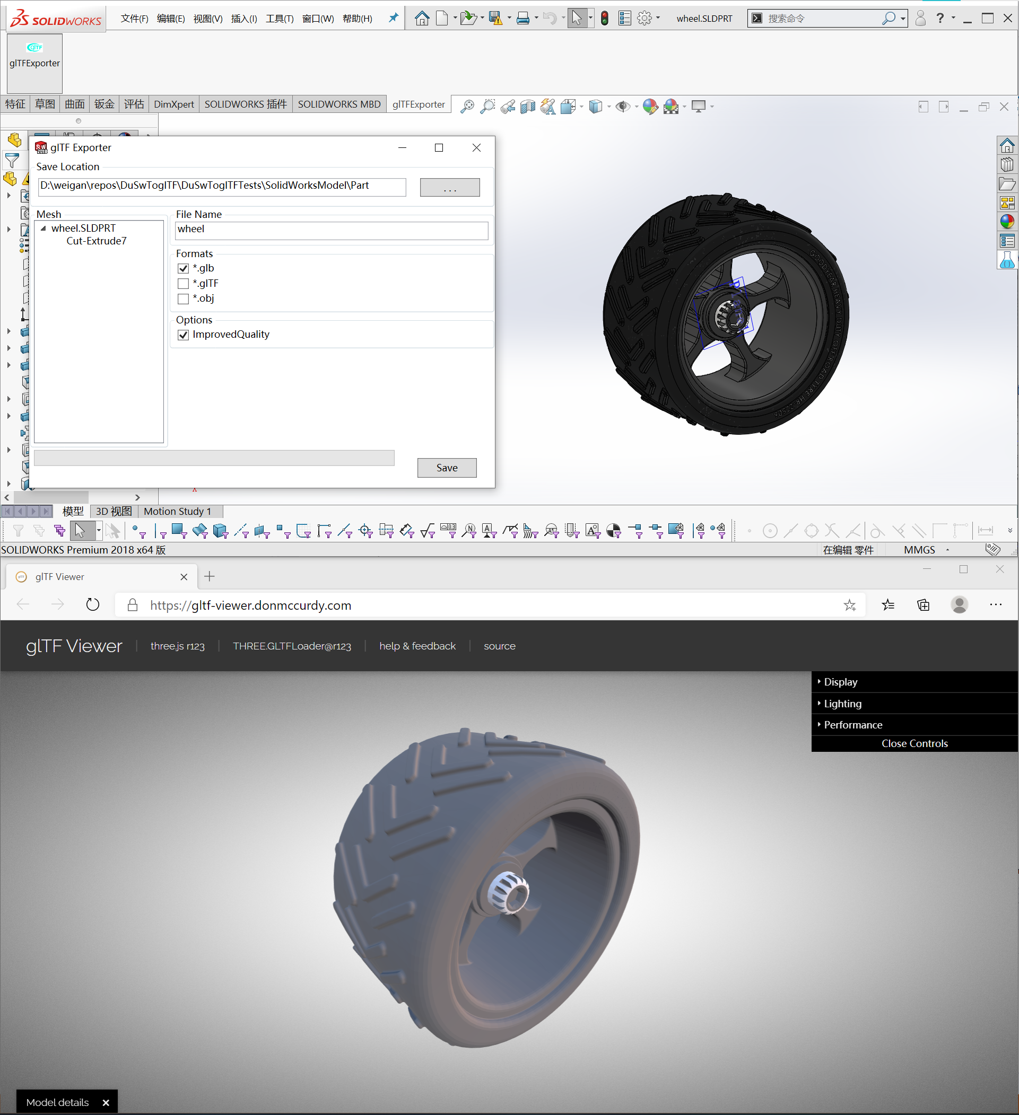Click the Rebuild traffic light icon
The width and height of the screenshot is (1019, 1115).
(604, 18)
